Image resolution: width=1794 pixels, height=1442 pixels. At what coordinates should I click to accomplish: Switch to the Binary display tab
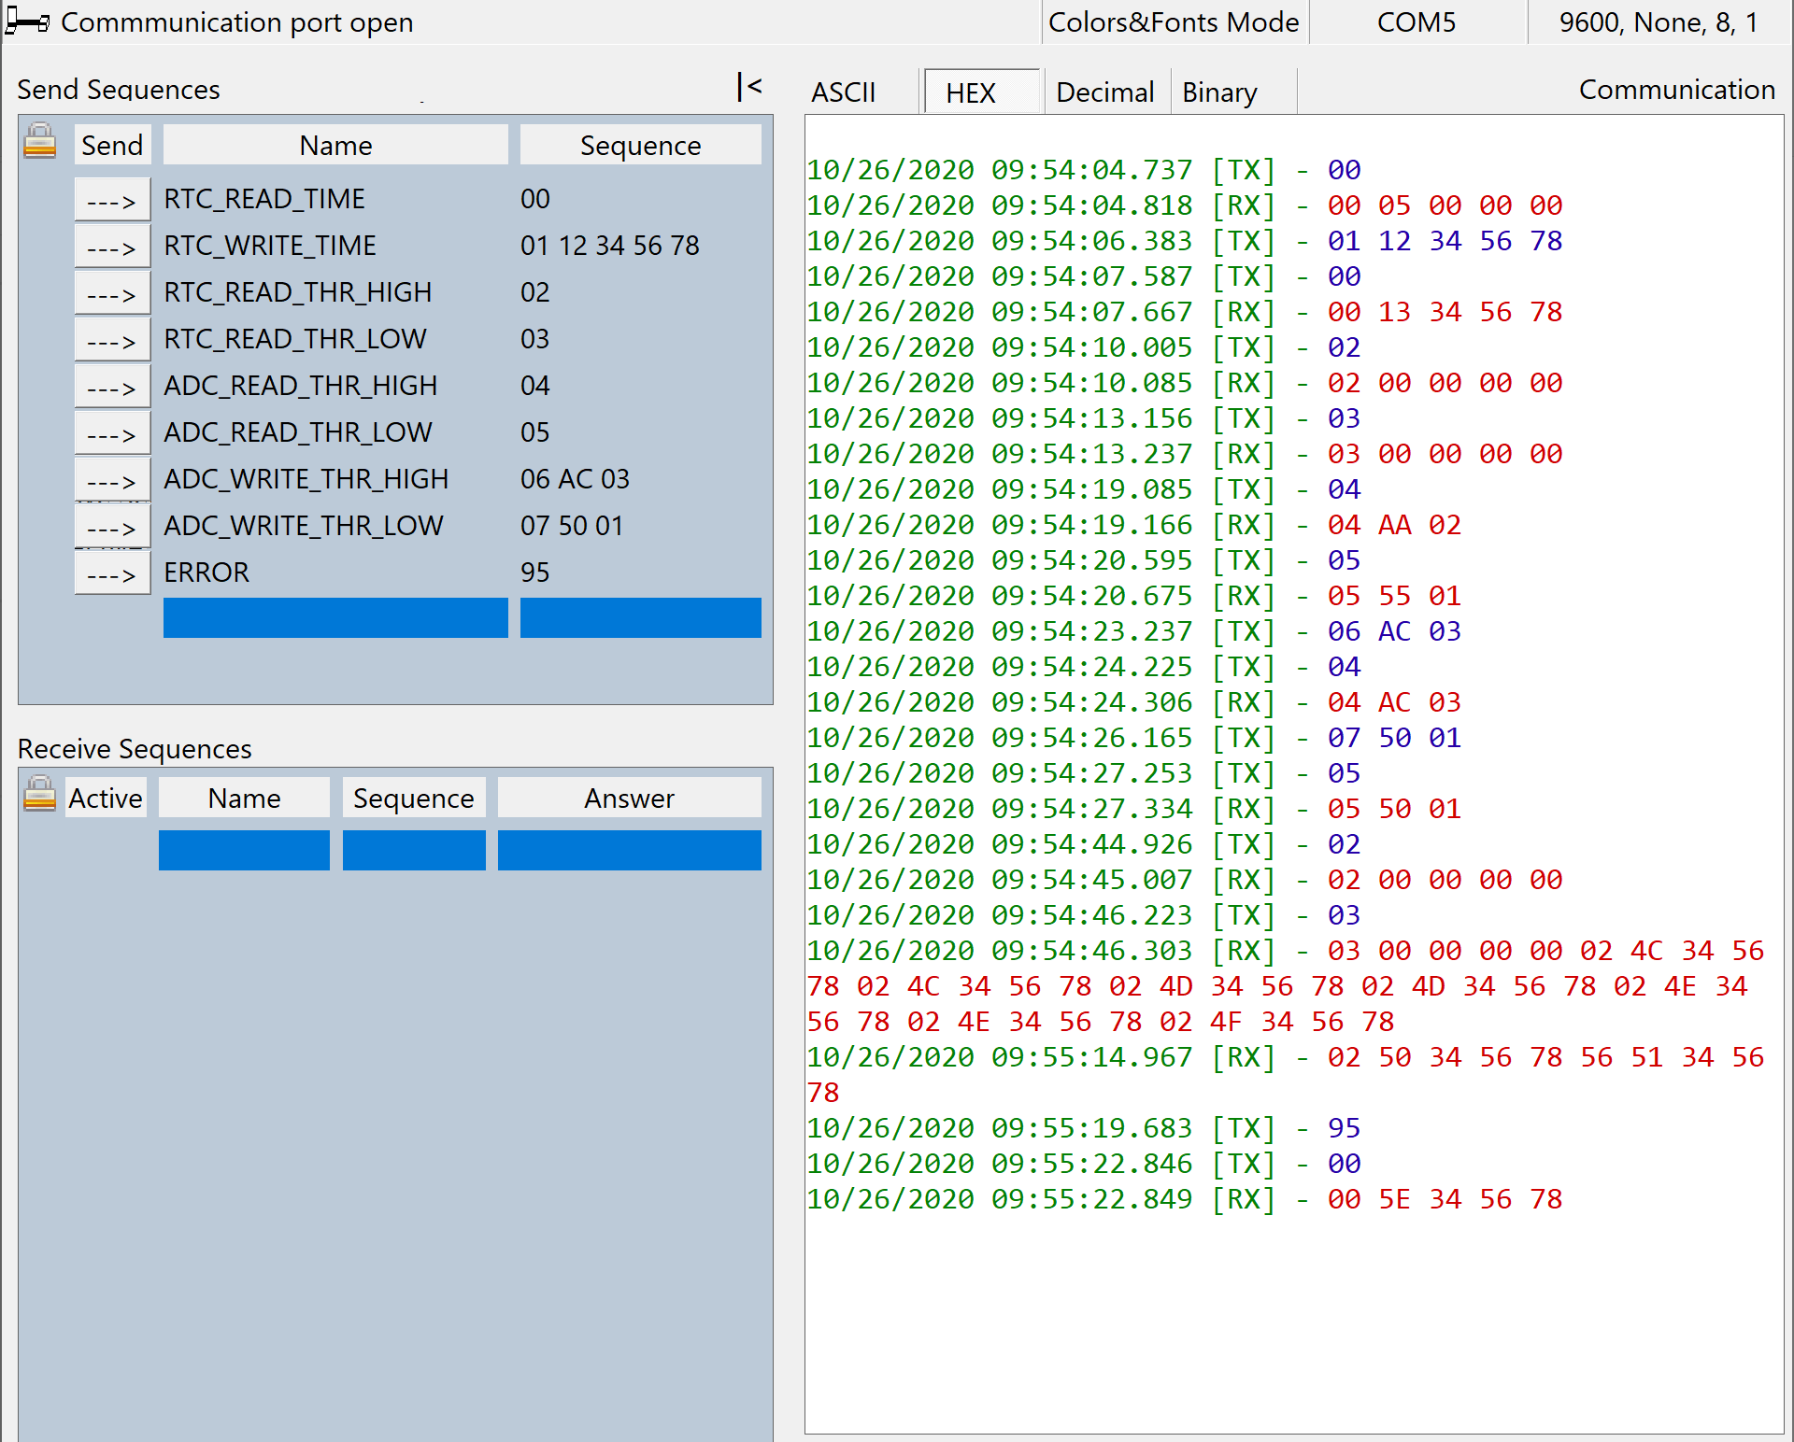(1218, 92)
